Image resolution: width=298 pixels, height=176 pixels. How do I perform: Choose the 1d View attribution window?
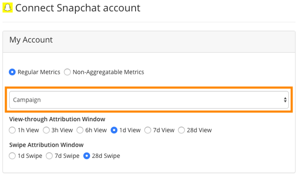point(114,130)
